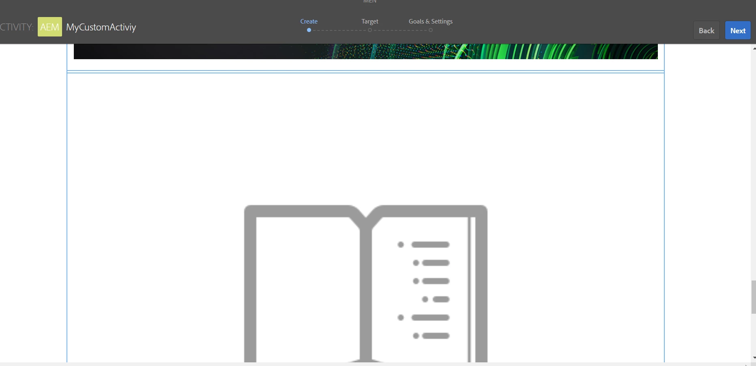
Task: Click the Goals & Settings progress dot
Action: (431, 30)
